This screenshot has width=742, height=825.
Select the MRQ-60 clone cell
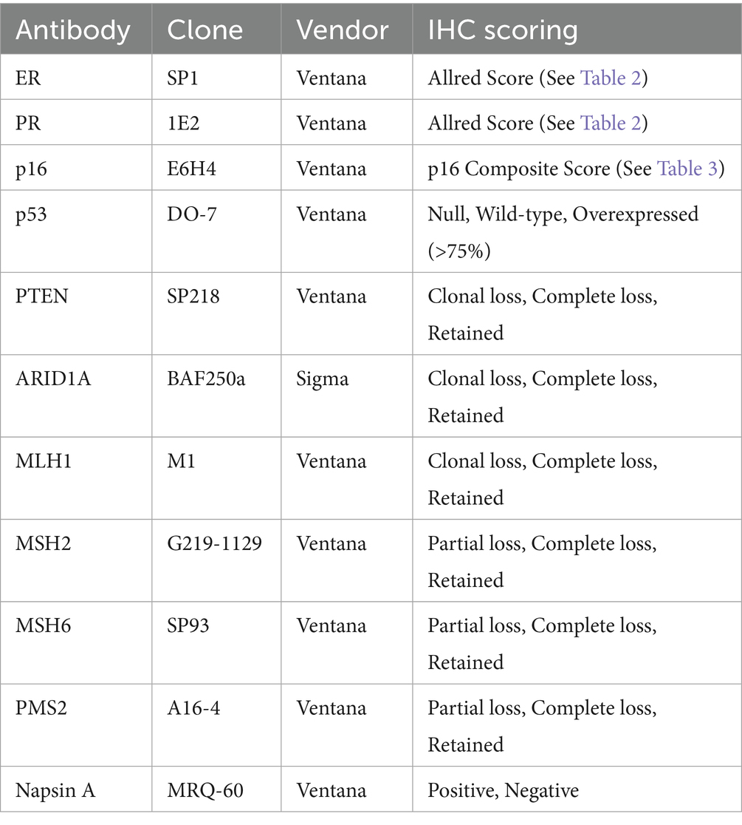pos(205,790)
